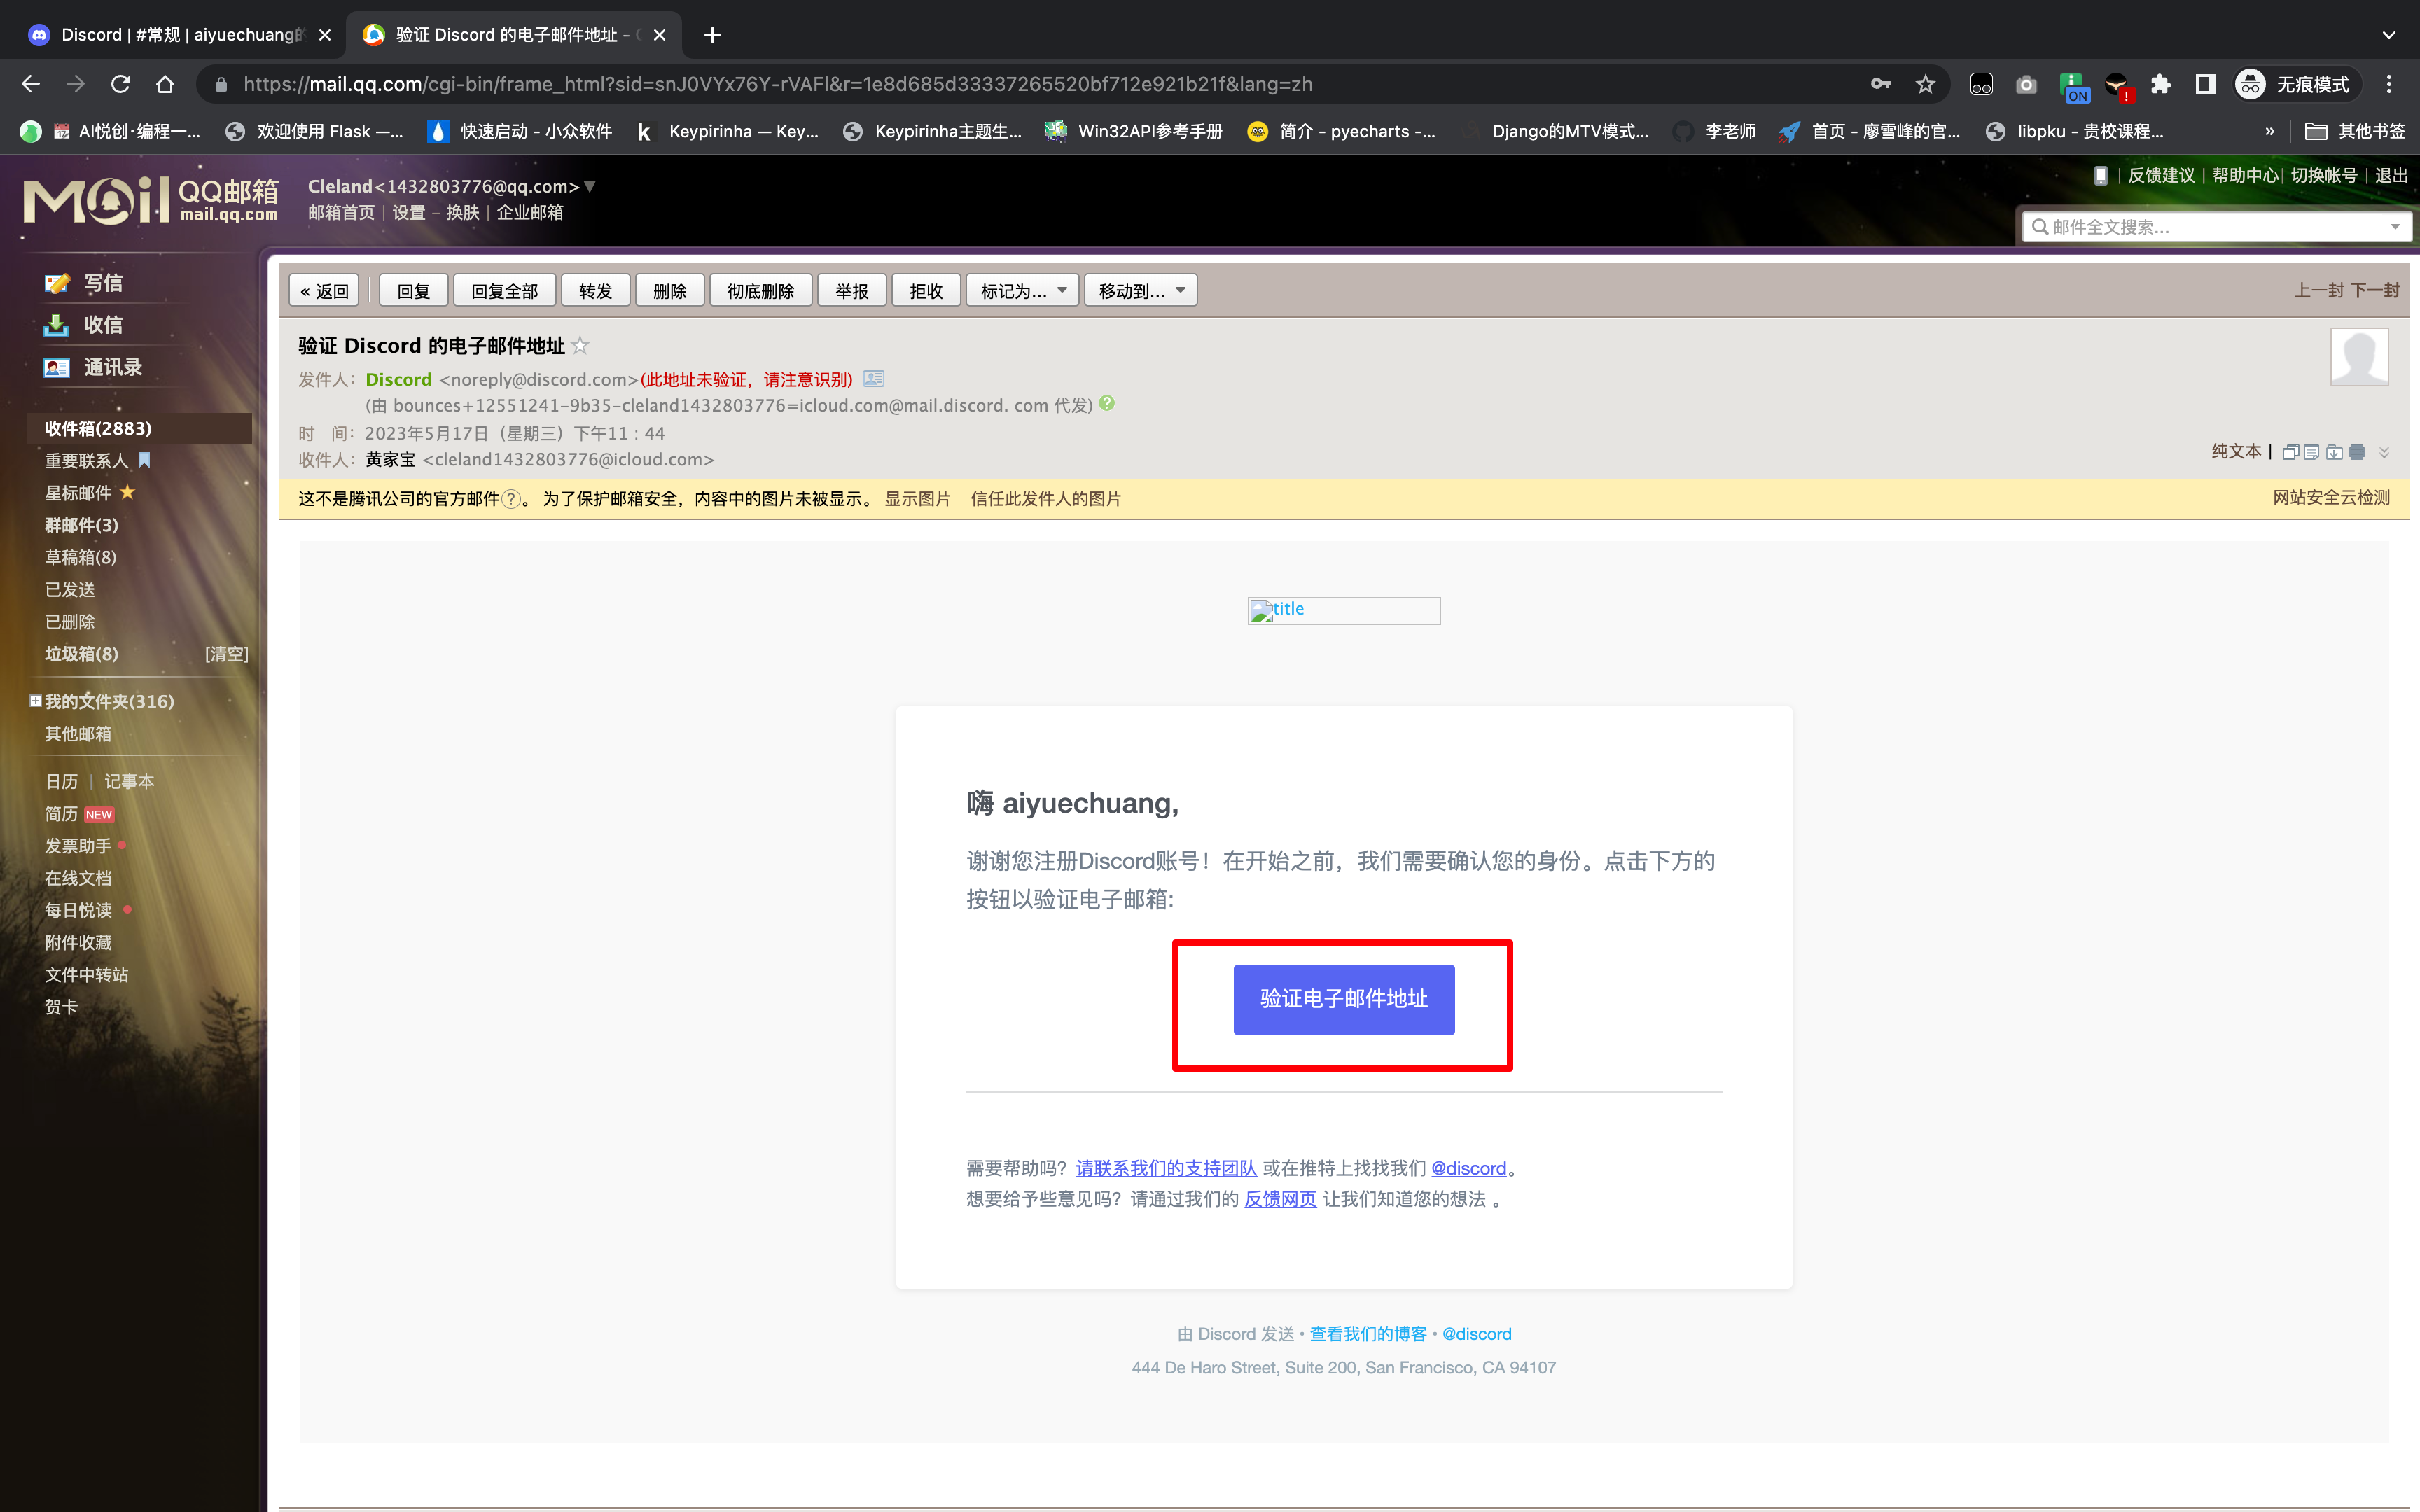Click Chrome back arrow
This screenshot has width=2420, height=1512.
click(31, 84)
